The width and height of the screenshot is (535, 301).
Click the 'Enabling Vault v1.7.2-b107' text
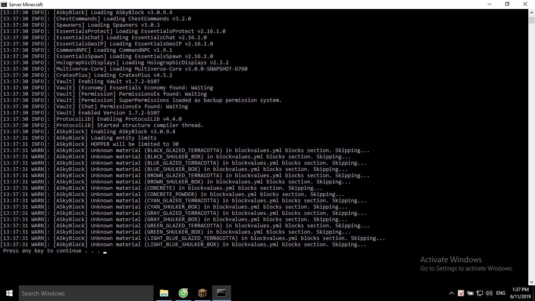119,82
